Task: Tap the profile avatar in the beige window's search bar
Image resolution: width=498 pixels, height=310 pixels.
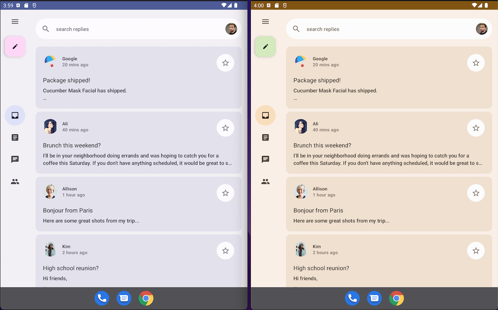Action: pos(482,29)
